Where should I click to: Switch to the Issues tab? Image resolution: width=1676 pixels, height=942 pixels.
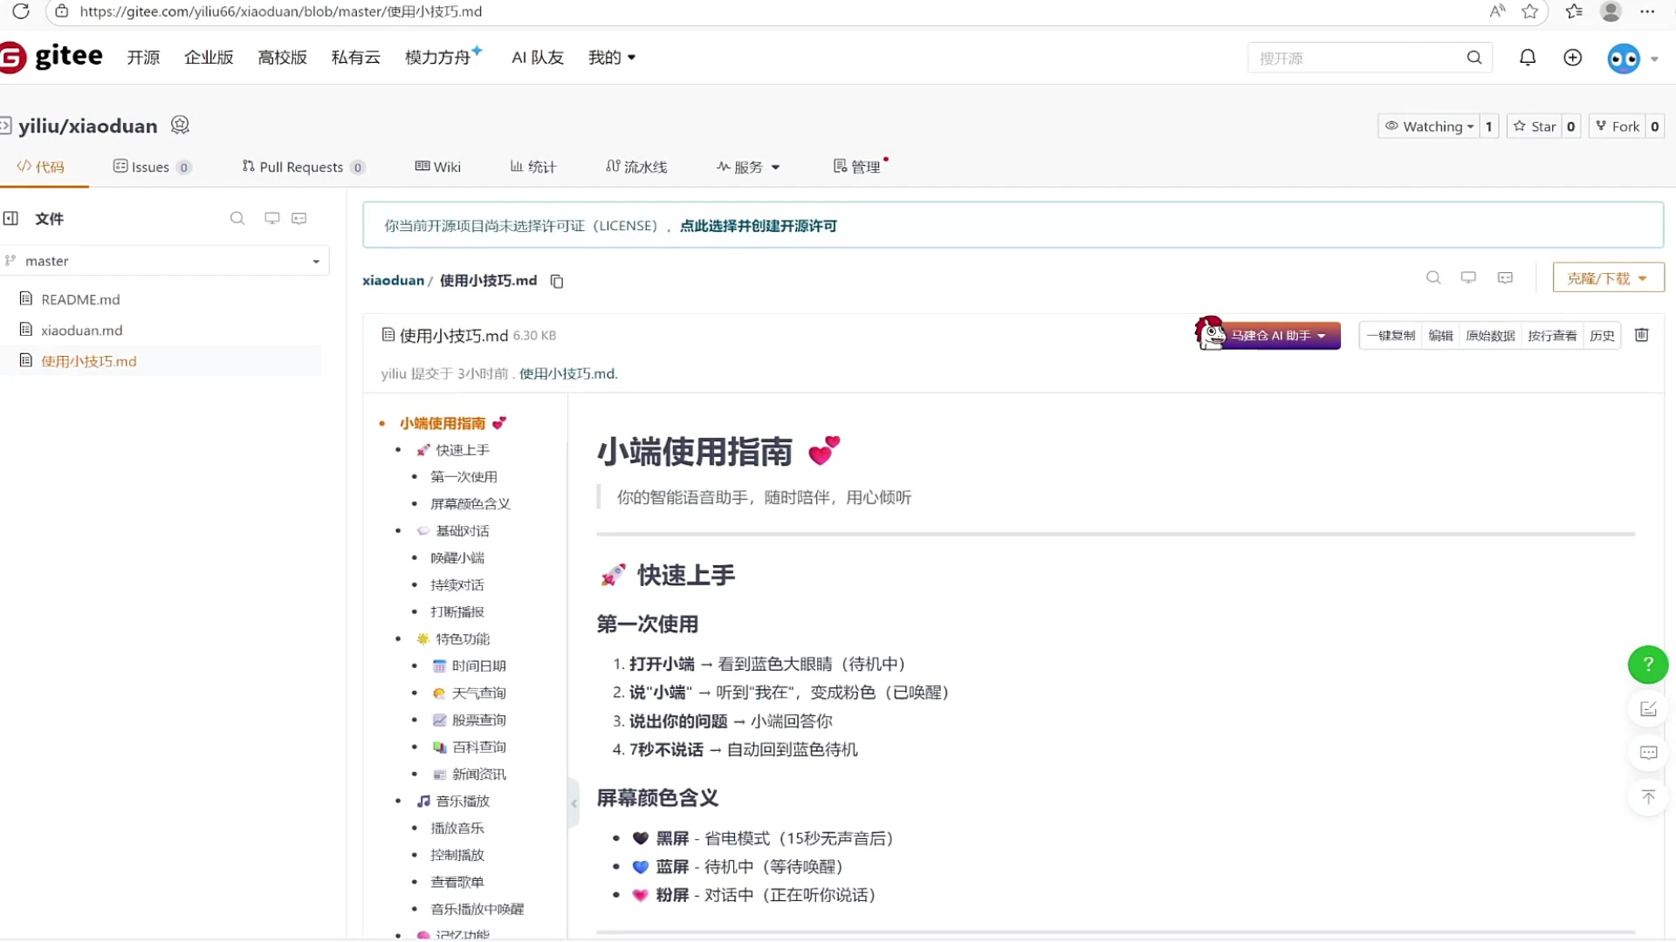click(150, 167)
